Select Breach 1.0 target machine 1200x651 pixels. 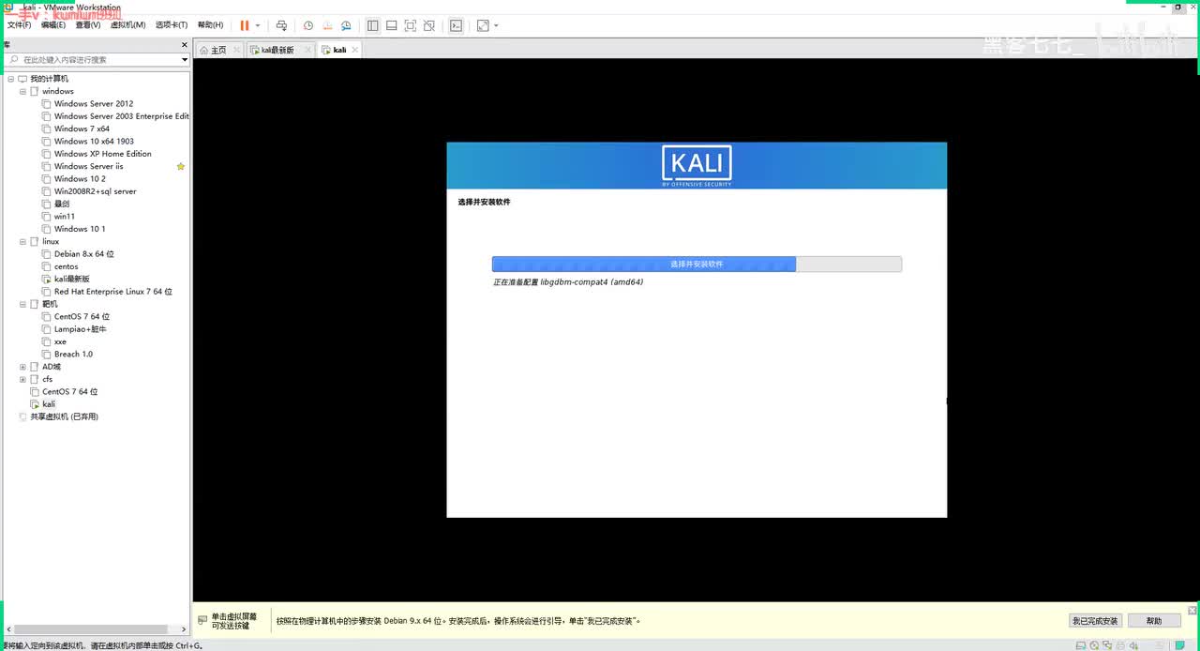coord(73,354)
